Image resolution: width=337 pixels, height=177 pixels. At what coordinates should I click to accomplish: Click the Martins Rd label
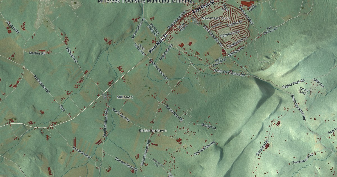tap(37, 53)
